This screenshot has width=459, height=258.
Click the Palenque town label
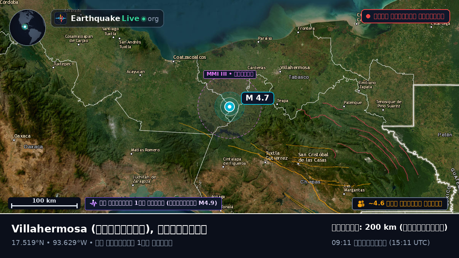pos(353,102)
